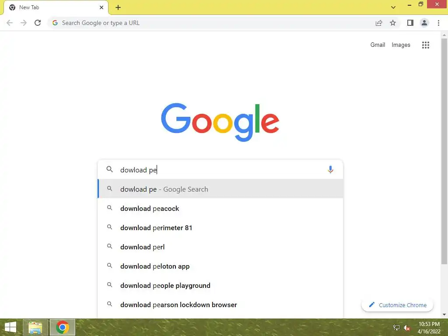Select 'download peacock' suggestion
Viewport: 448px width, 336px height.
tap(220, 208)
